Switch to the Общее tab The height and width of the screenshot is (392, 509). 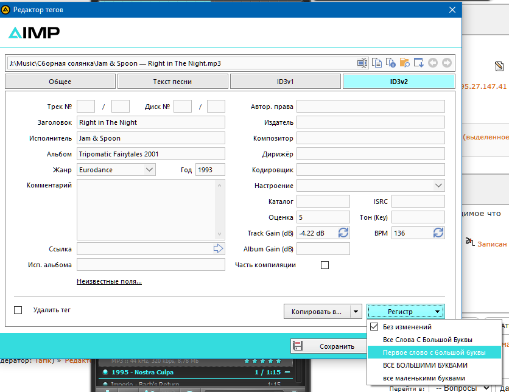(60, 82)
